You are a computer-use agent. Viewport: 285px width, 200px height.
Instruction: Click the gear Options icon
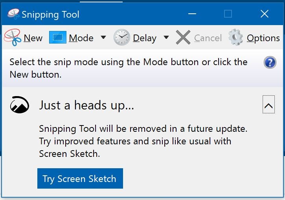(236, 38)
